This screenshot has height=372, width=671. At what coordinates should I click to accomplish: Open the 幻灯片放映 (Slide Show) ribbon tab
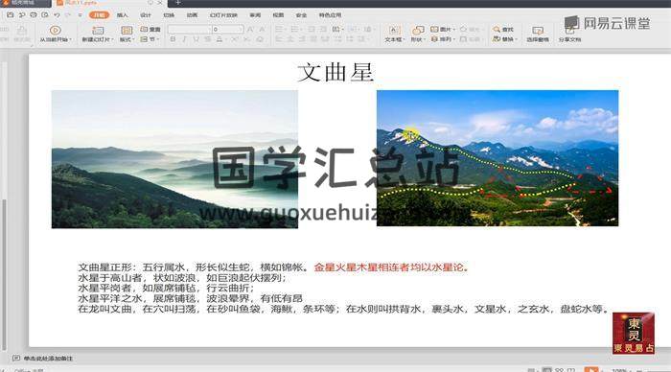point(223,15)
